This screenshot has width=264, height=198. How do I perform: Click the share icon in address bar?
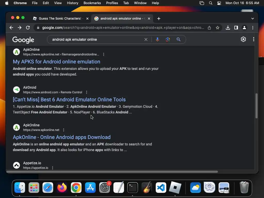[209, 28]
